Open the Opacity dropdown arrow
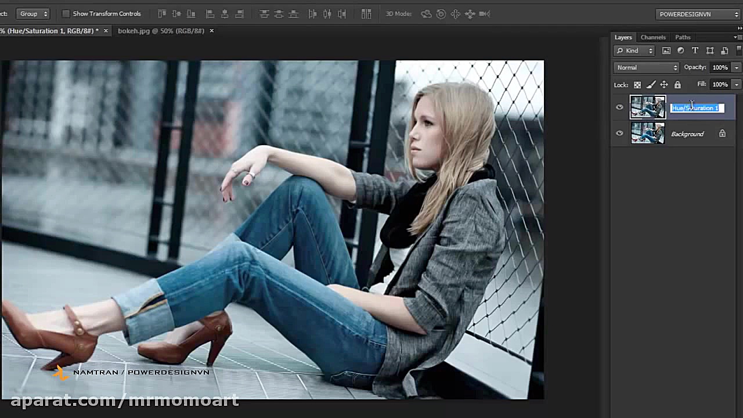 (x=736, y=67)
